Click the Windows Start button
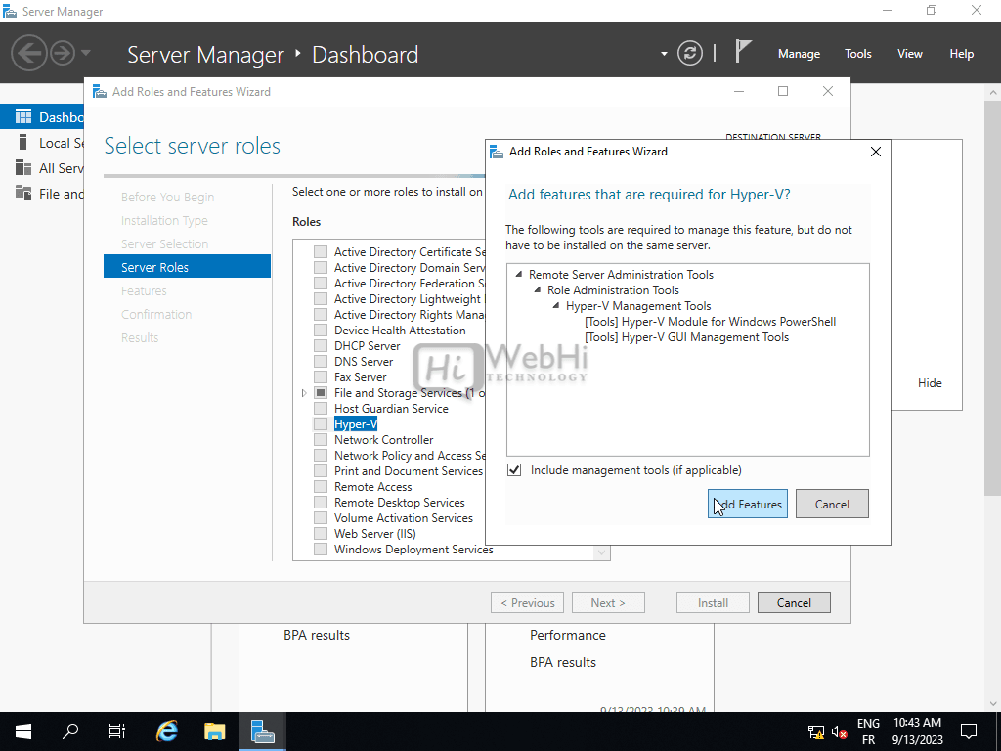The height and width of the screenshot is (751, 1001). tap(23, 730)
